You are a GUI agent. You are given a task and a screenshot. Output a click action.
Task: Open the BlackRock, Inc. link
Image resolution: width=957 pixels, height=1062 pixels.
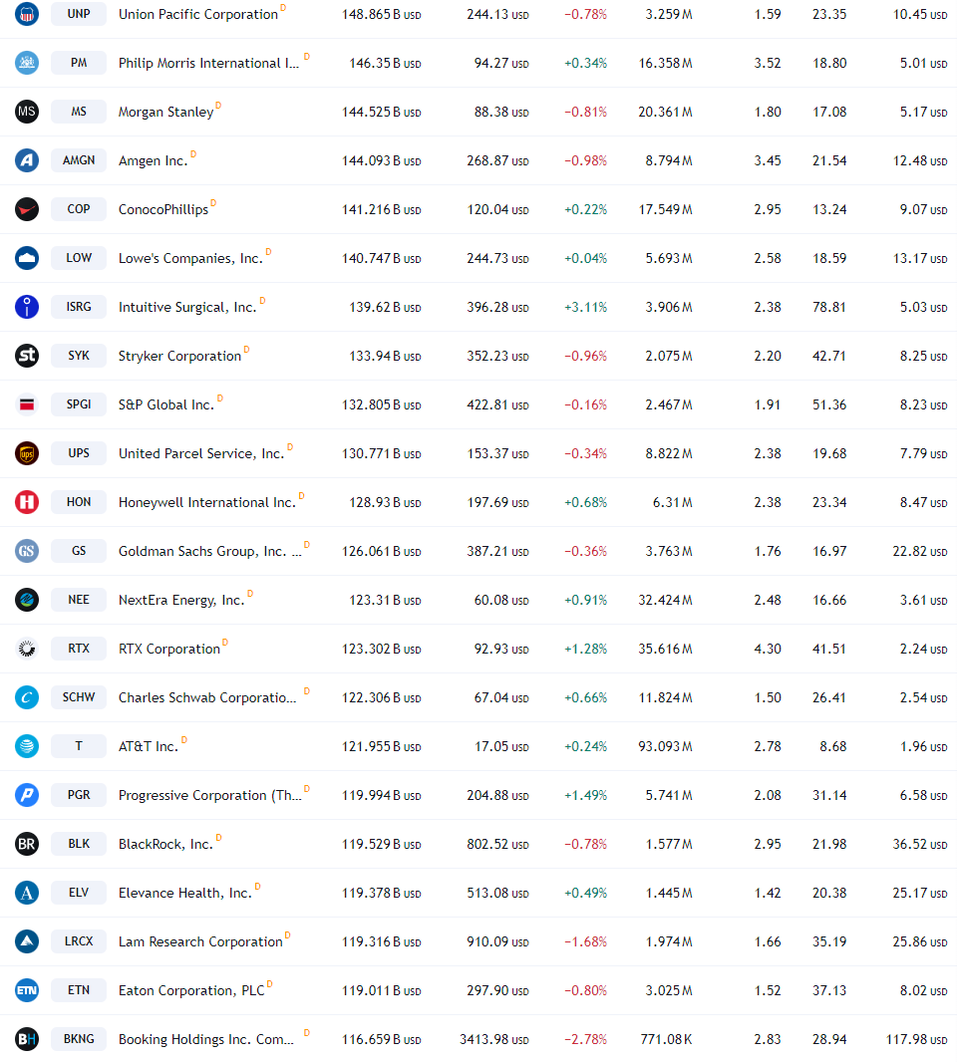[166, 844]
